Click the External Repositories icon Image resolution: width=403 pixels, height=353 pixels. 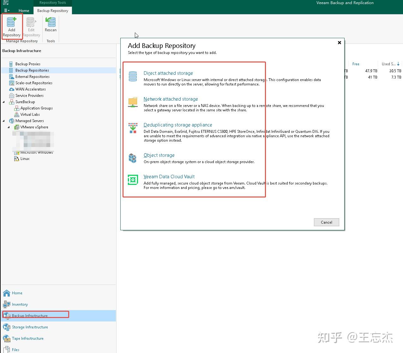click(x=11, y=77)
